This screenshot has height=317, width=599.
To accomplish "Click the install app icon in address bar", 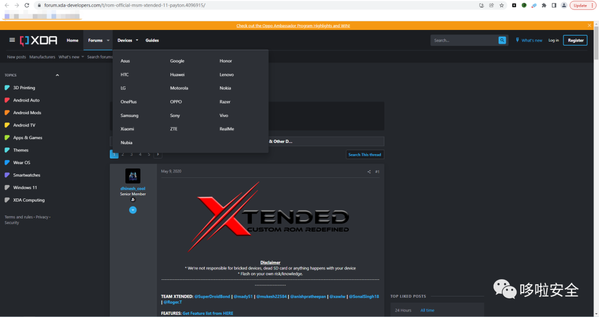I will click(x=481, y=6).
